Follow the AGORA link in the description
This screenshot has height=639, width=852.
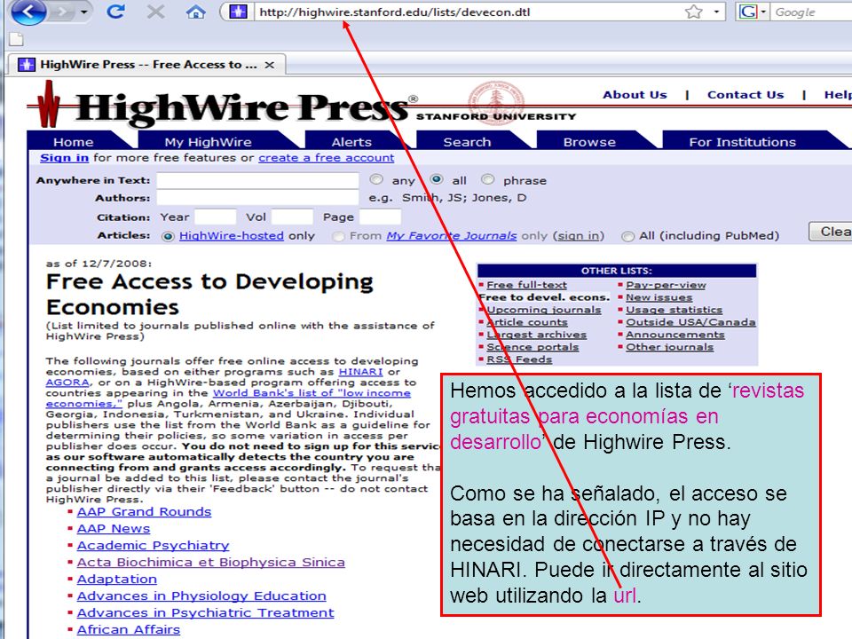click(67, 382)
